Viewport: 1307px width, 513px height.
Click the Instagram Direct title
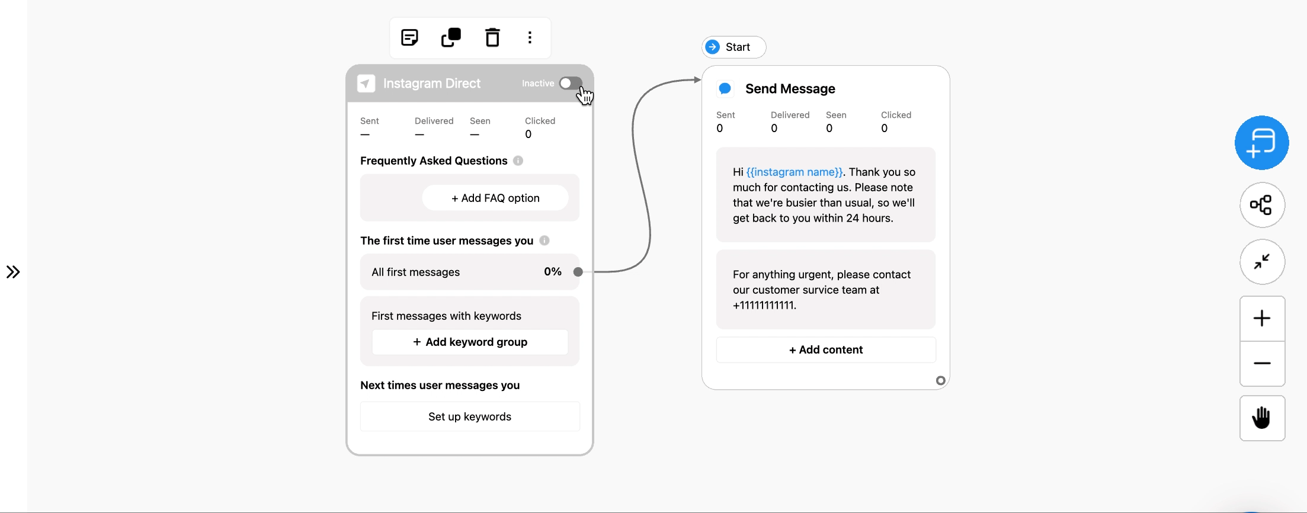(432, 84)
